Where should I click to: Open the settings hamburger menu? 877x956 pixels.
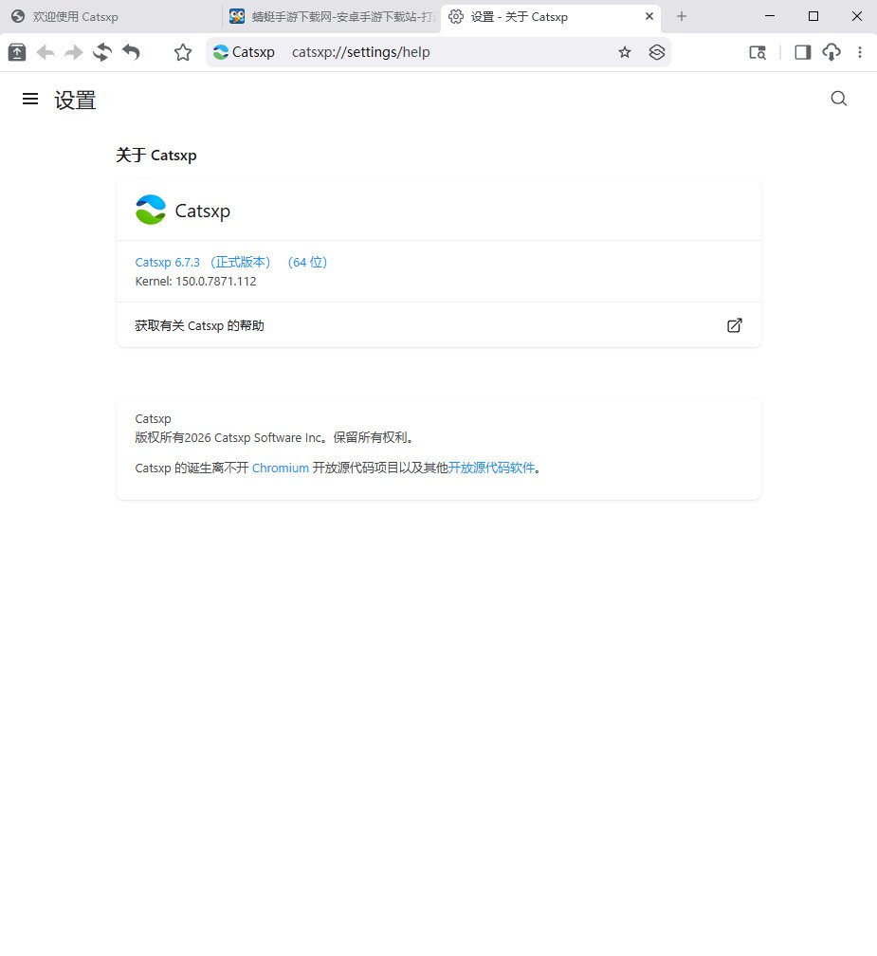pyautogui.click(x=29, y=99)
